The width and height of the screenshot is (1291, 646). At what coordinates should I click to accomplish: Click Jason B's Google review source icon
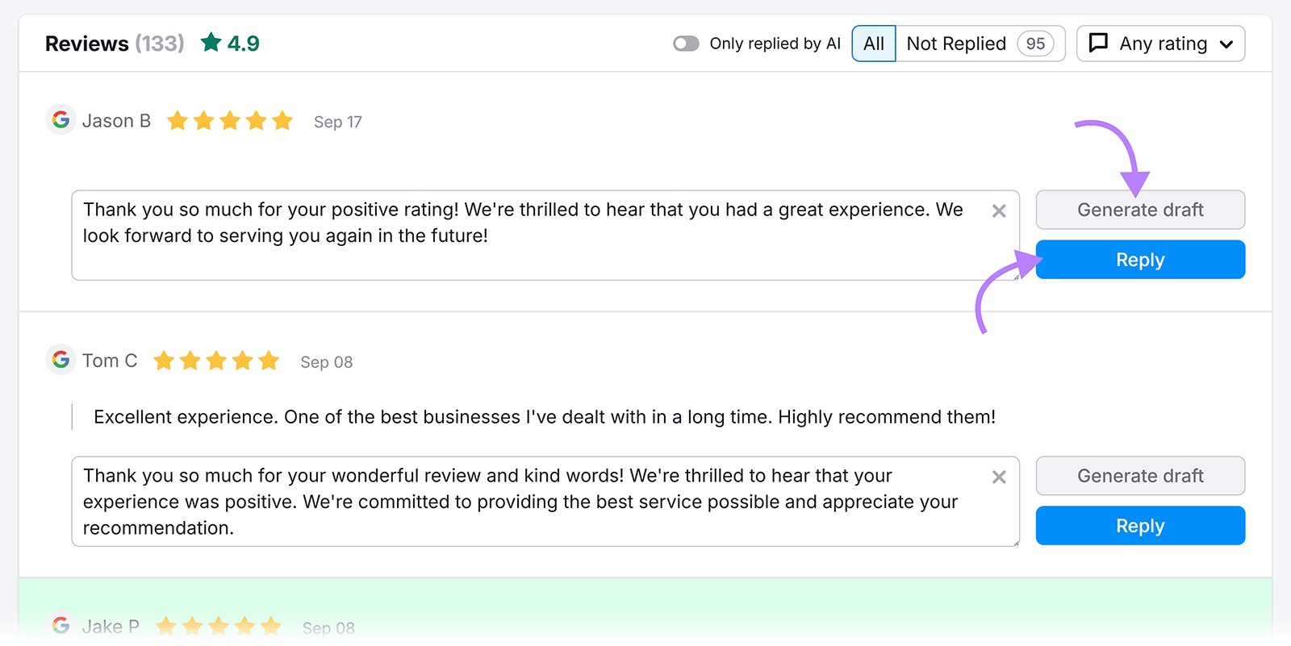tap(61, 119)
